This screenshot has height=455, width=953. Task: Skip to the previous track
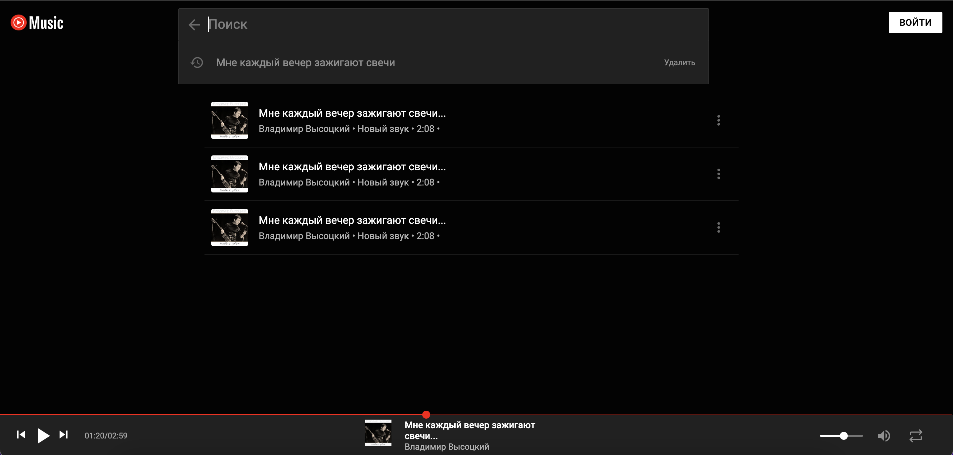point(21,435)
